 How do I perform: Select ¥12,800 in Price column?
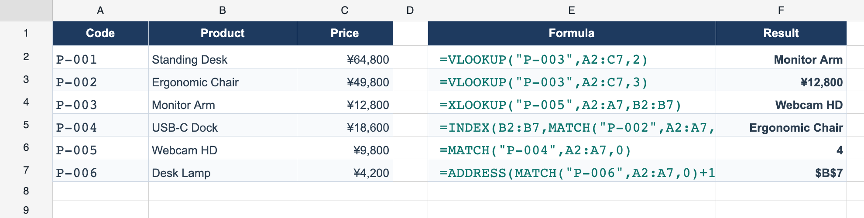click(345, 102)
